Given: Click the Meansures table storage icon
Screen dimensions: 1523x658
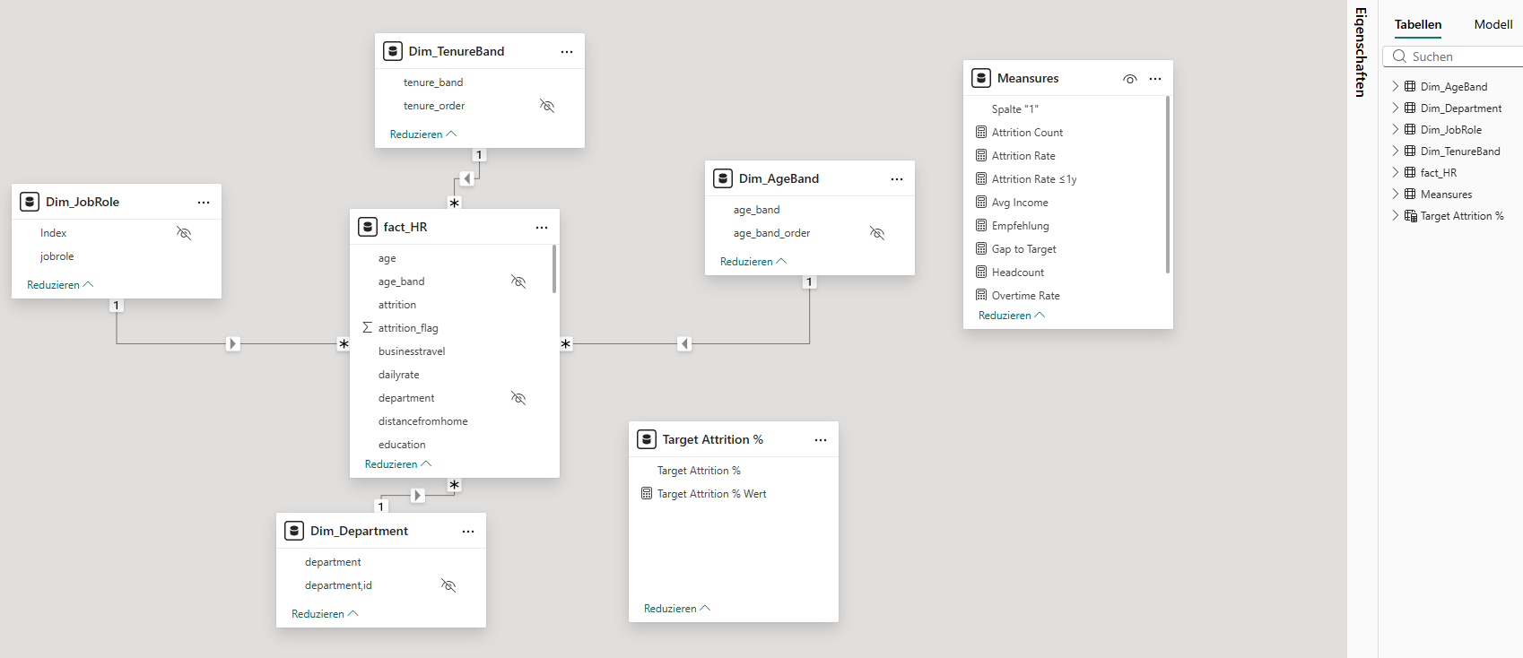Looking at the screenshot, I should tap(981, 78).
